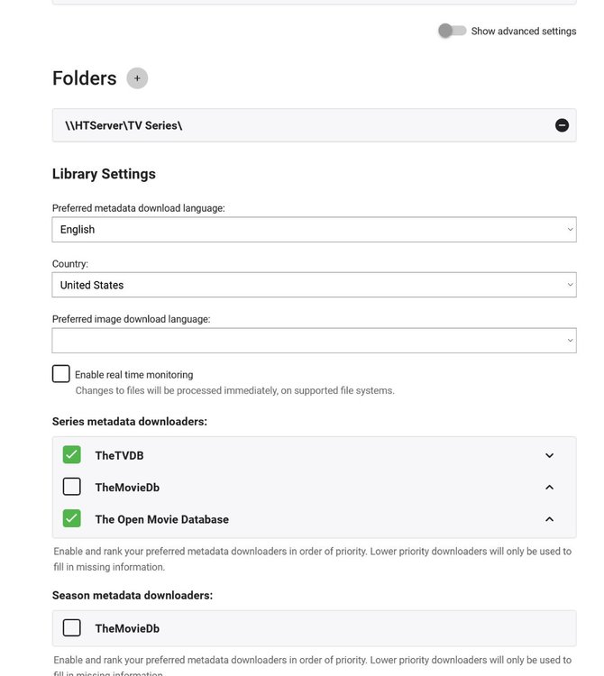Move series TheMovieDb up using its arrow

pyautogui.click(x=549, y=488)
